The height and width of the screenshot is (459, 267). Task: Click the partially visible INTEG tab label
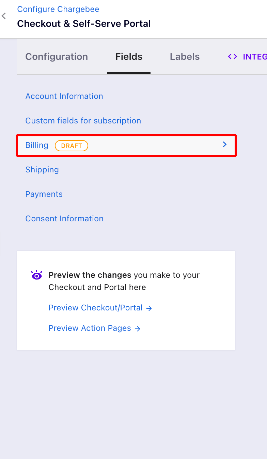254,56
